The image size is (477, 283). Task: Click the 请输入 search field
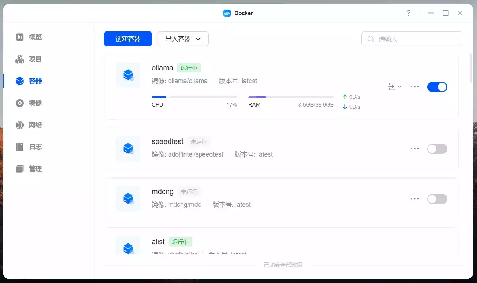[412, 39]
